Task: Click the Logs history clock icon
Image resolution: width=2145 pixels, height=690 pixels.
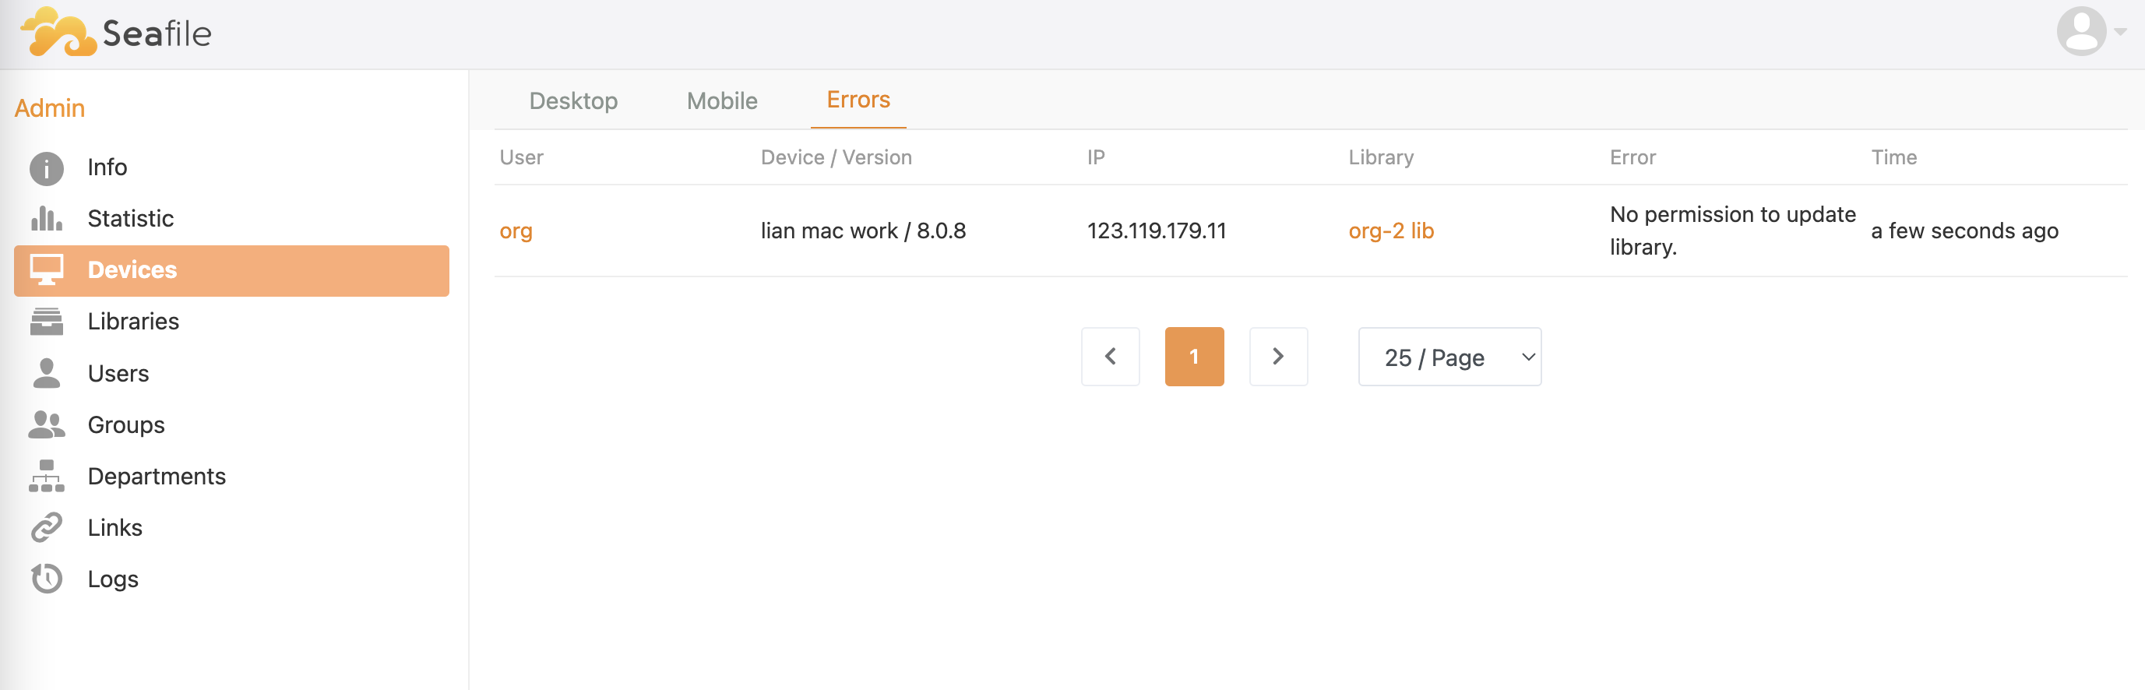Action: point(47,579)
